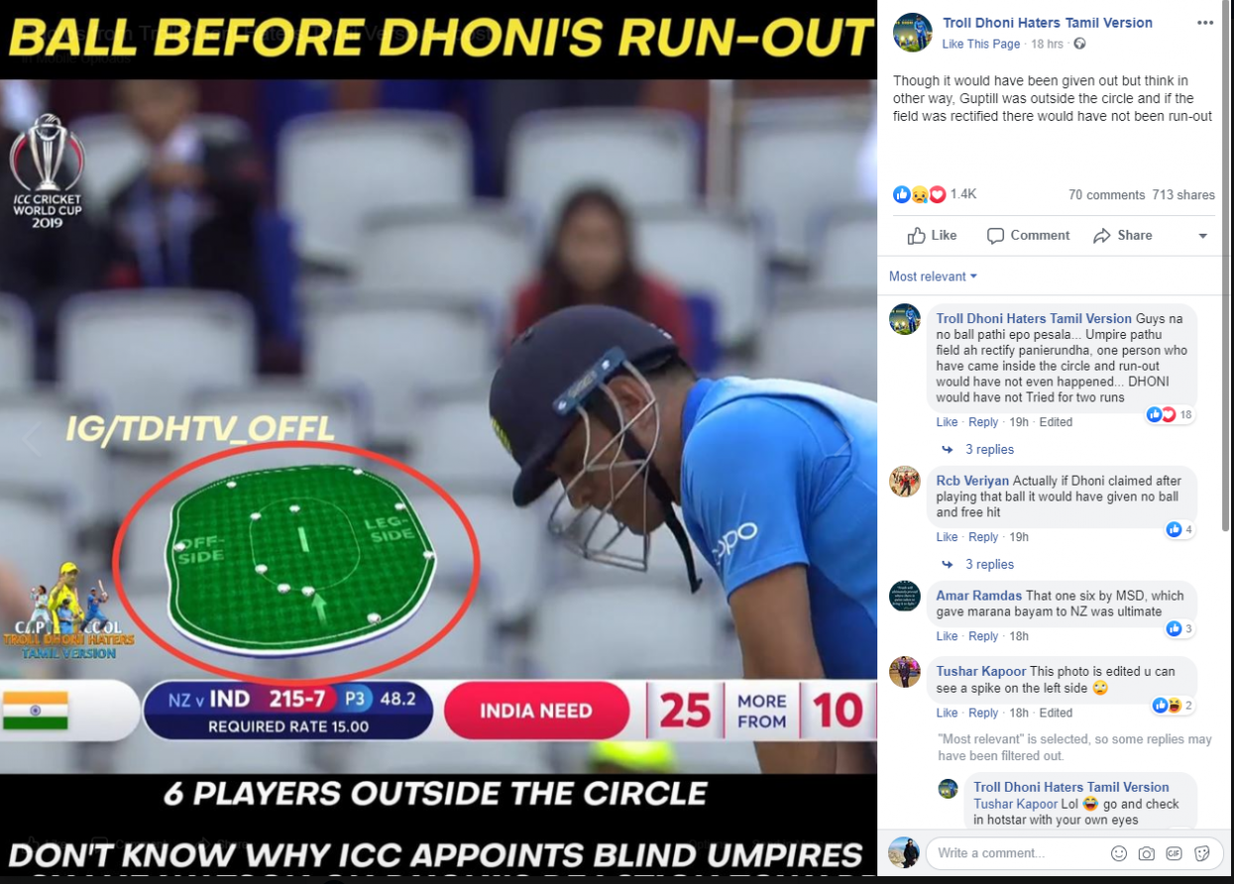Click the sticker icon in comment box
Screen dimensions: 1234x884
pyautogui.click(x=1202, y=853)
